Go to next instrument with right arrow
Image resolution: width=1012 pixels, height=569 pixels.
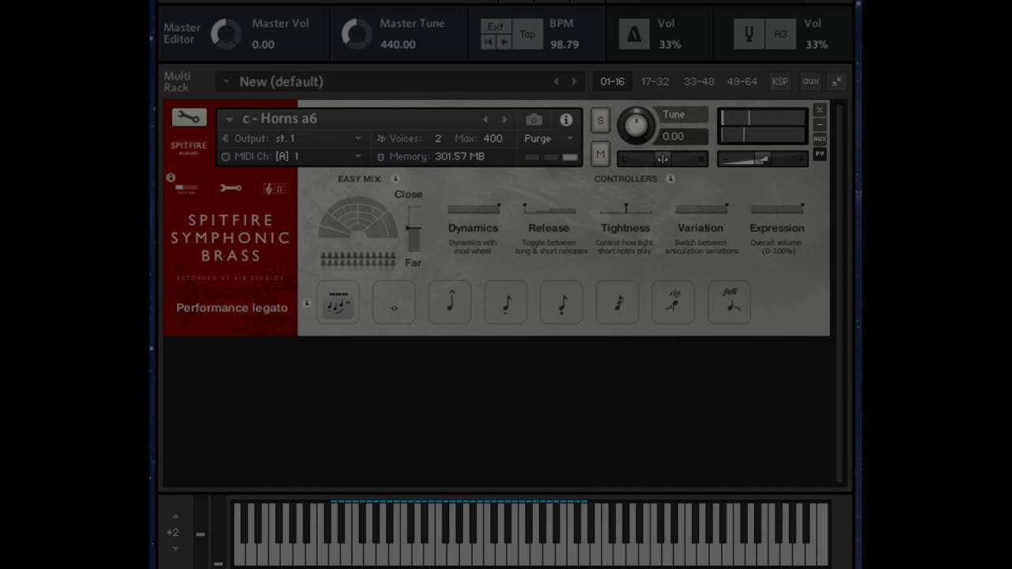505,119
